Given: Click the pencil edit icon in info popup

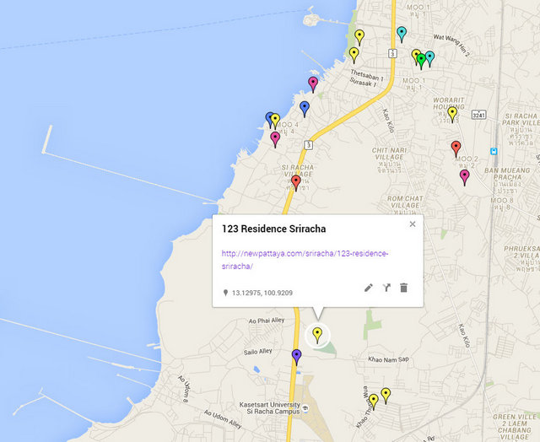Looking at the screenshot, I should (369, 288).
